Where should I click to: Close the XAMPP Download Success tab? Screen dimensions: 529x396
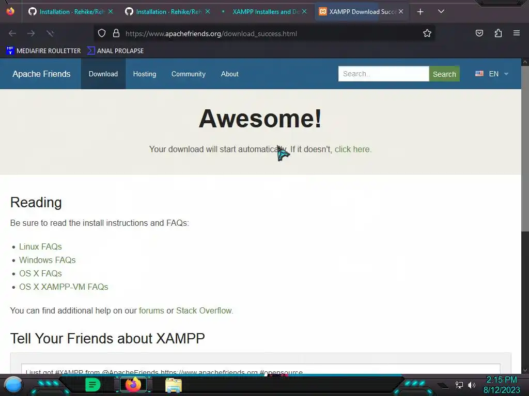(401, 11)
